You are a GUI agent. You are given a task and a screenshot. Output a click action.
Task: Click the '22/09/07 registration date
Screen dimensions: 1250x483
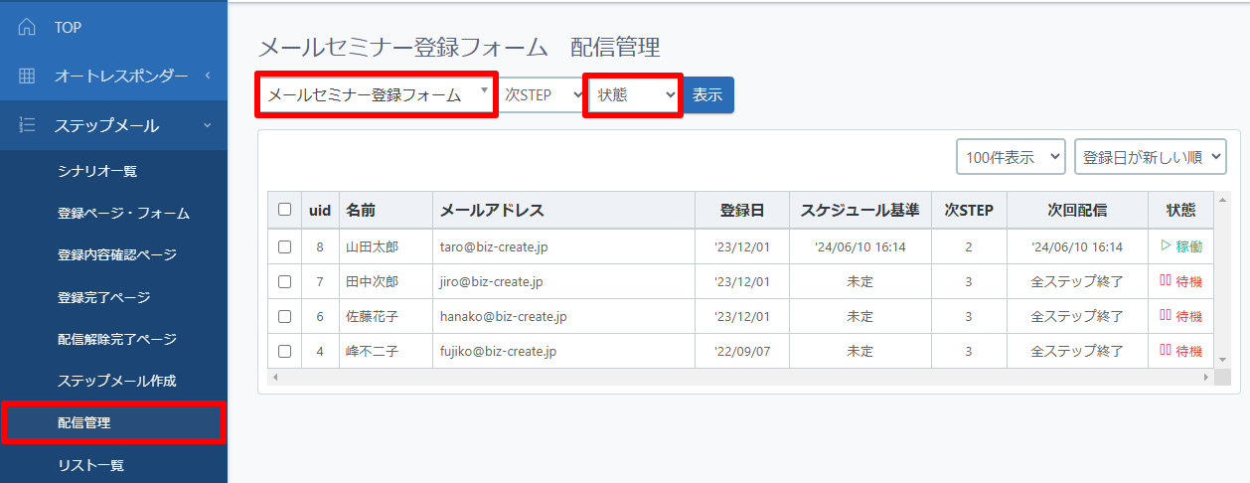coord(742,351)
